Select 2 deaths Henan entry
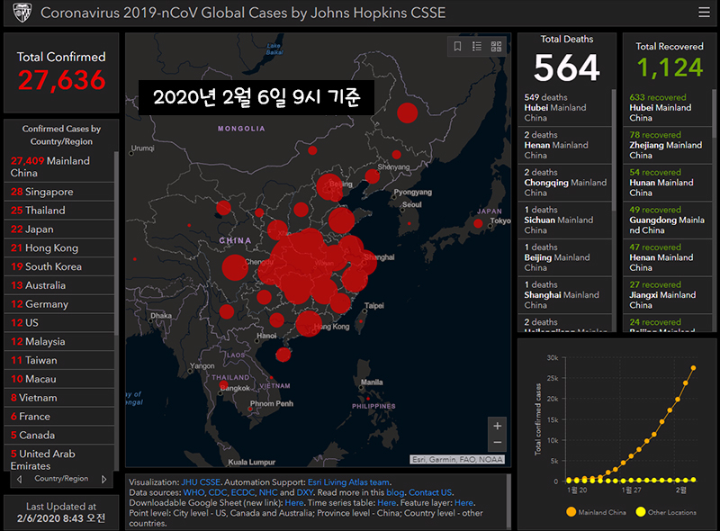The height and width of the screenshot is (531, 720). [565, 145]
